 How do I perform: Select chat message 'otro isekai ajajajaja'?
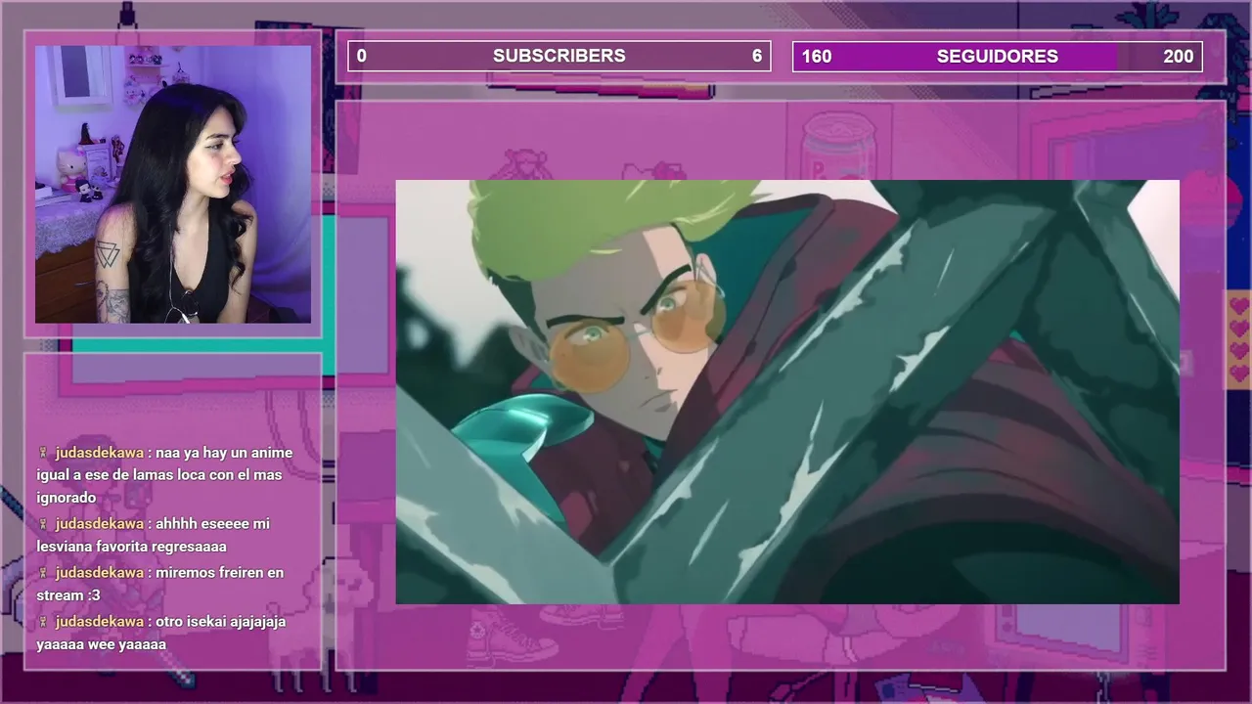[x=161, y=633]
